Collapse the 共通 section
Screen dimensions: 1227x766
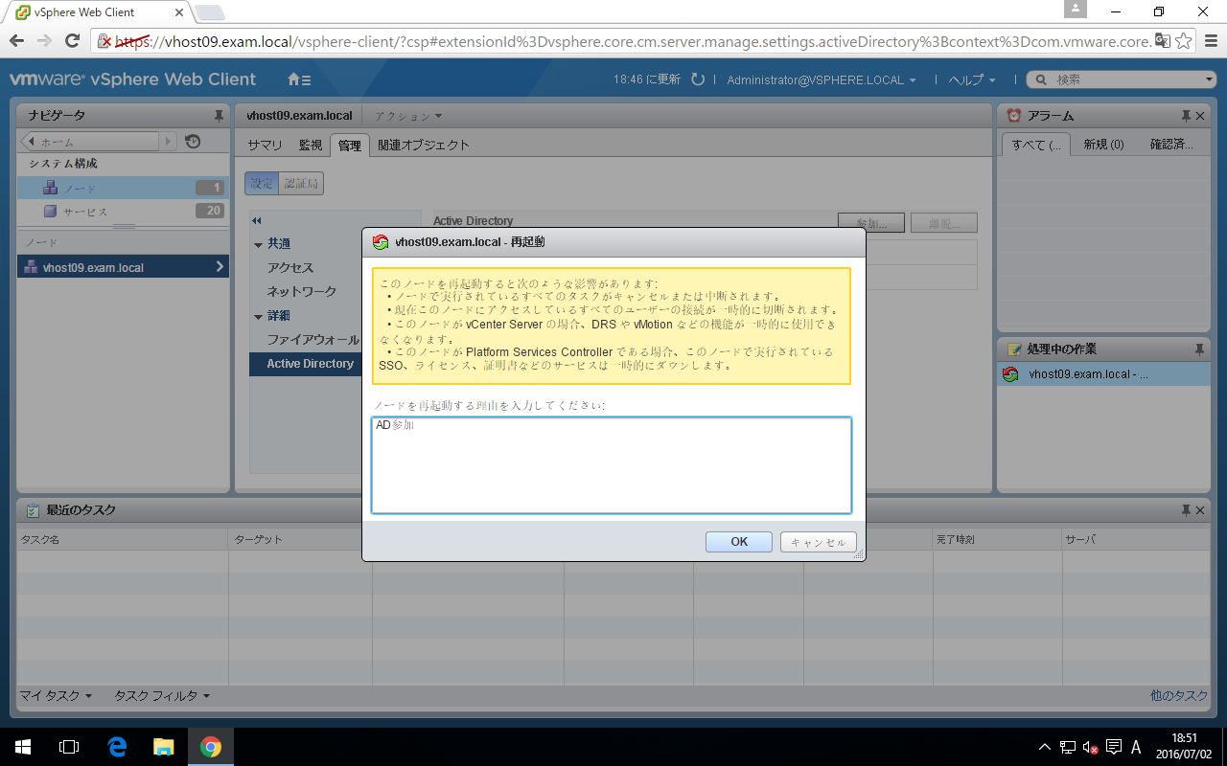259,245
